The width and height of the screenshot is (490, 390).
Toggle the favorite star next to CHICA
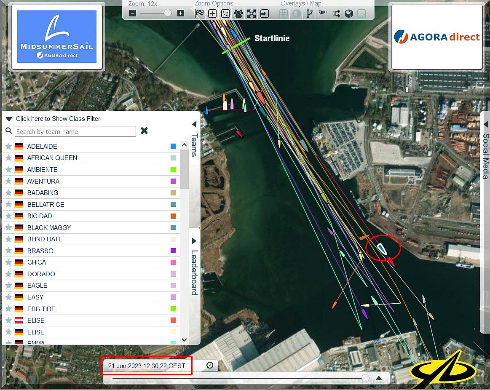8,262
